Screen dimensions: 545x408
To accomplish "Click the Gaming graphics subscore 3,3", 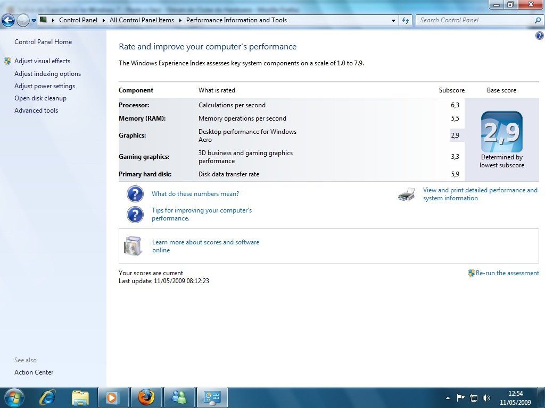I will tap(455, 157).
